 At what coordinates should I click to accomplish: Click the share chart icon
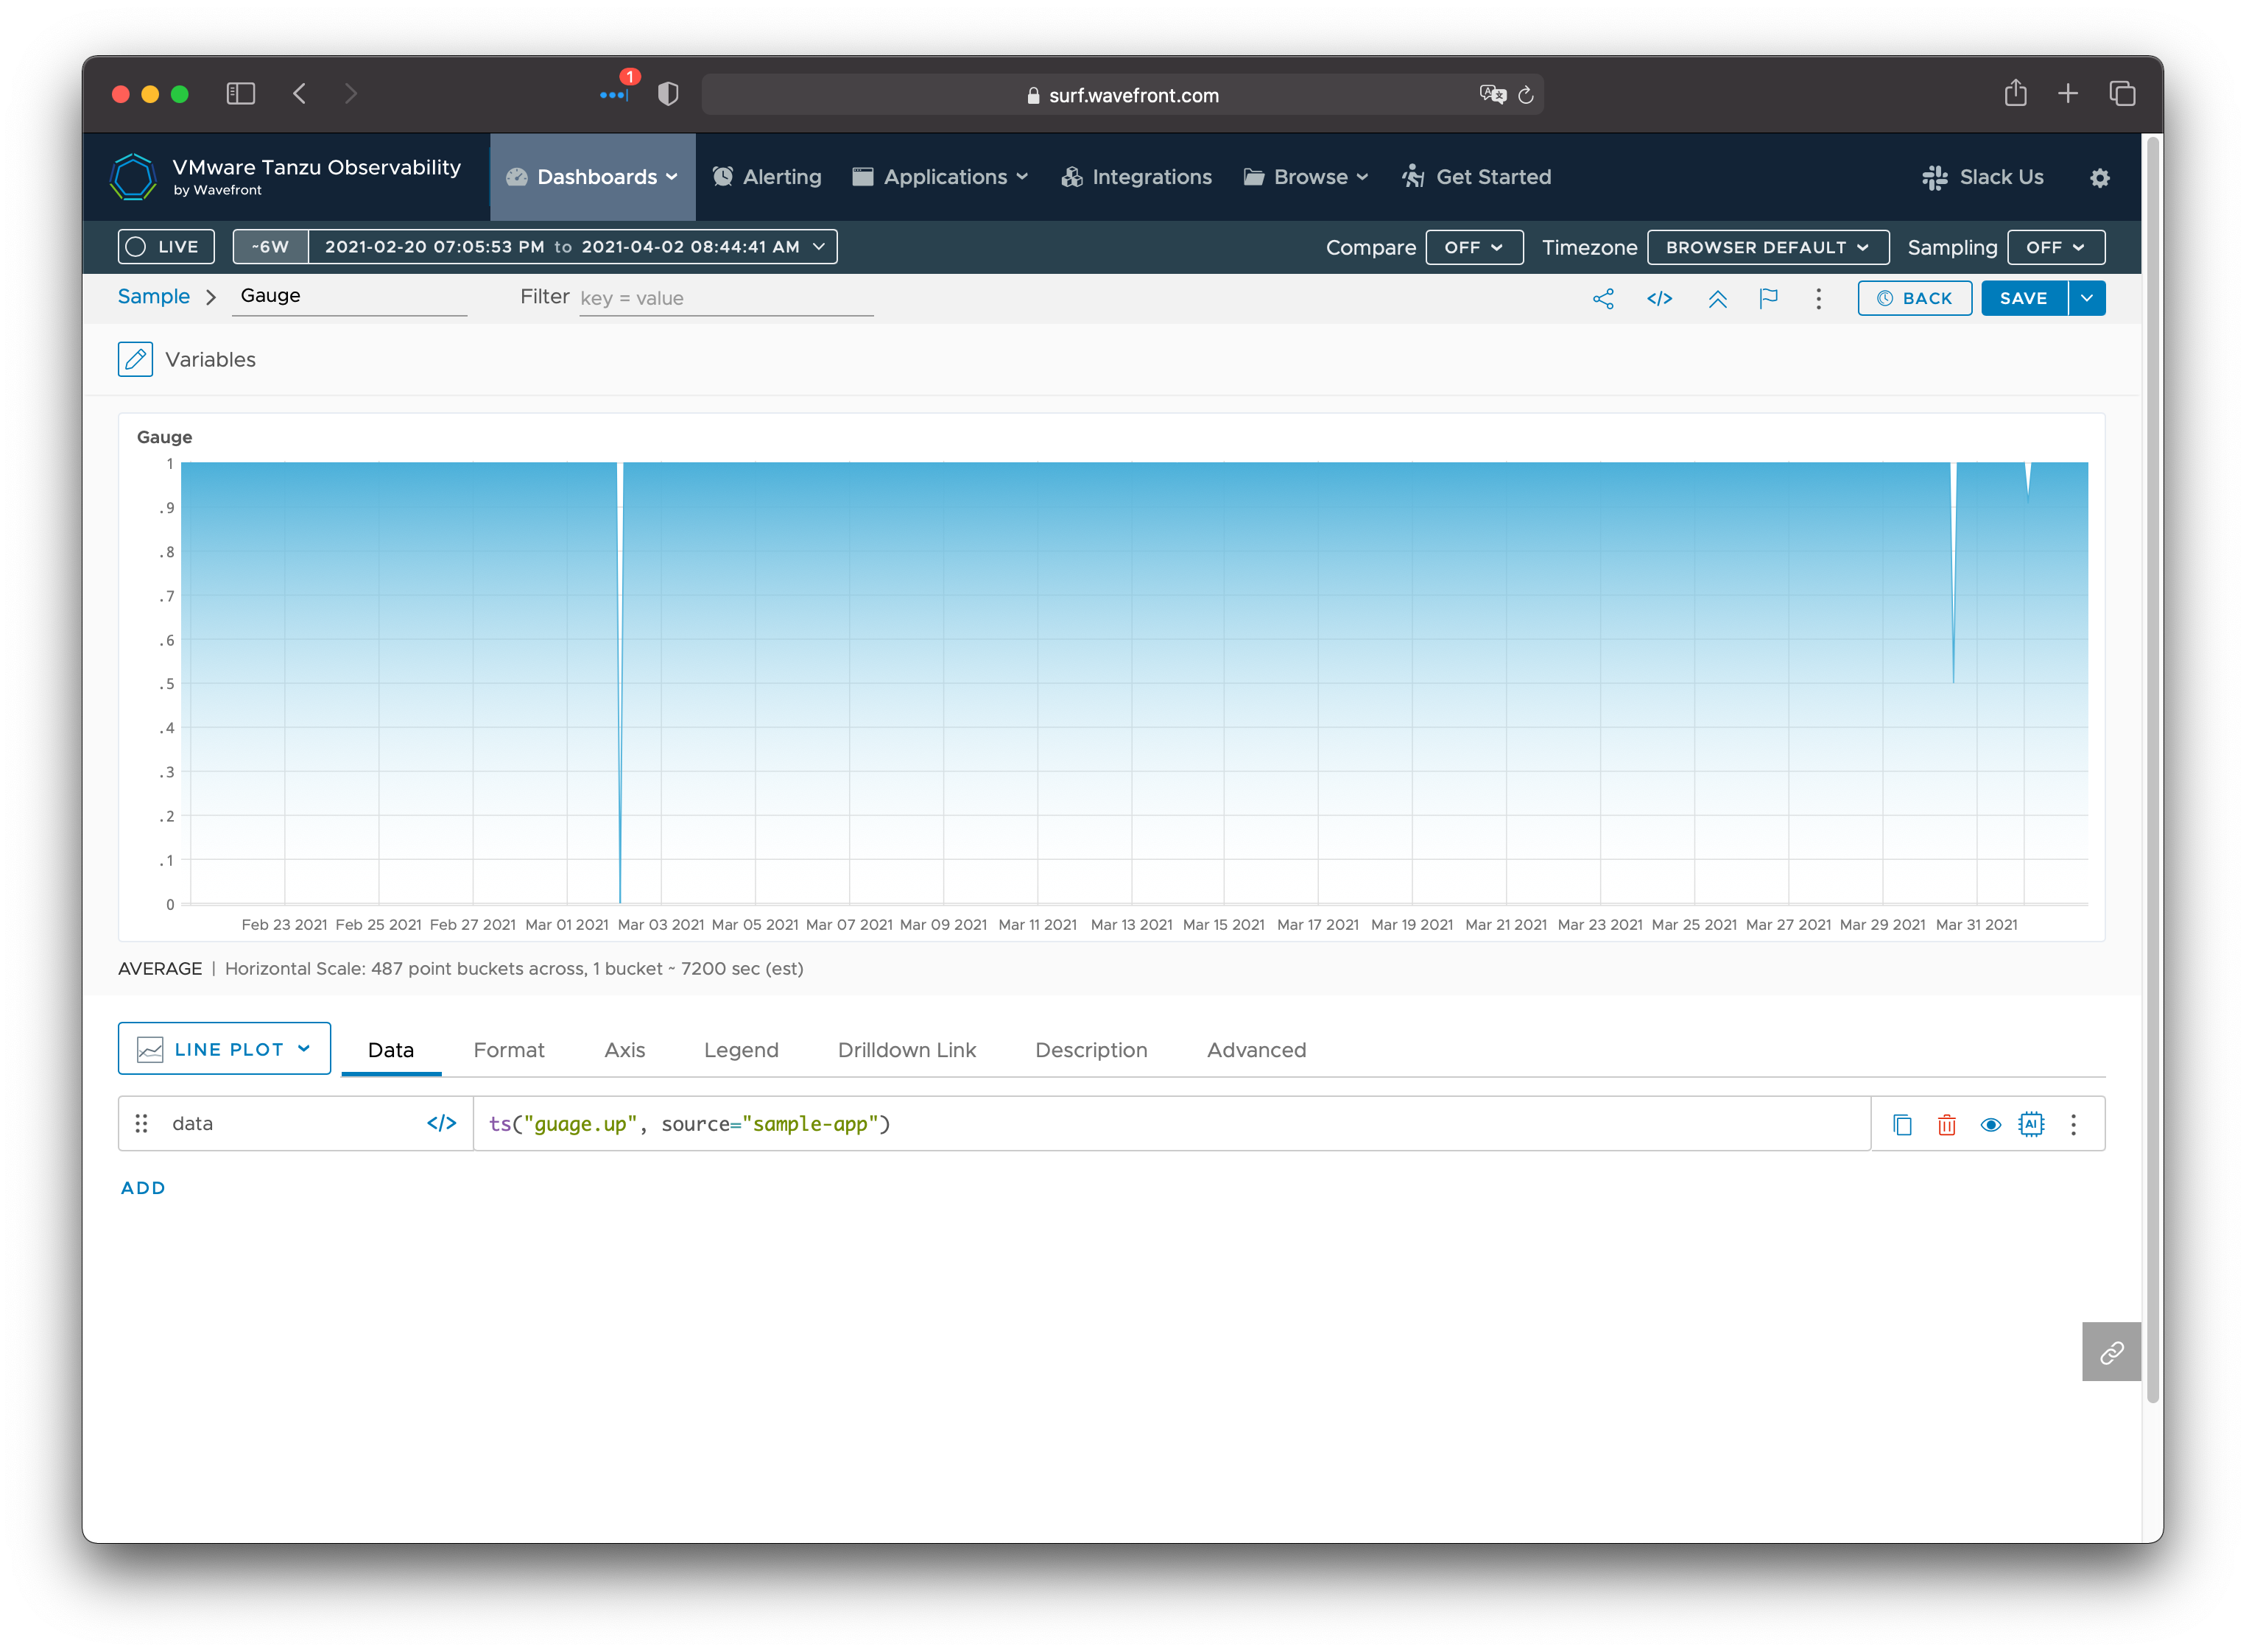(x=1603, y=298)
